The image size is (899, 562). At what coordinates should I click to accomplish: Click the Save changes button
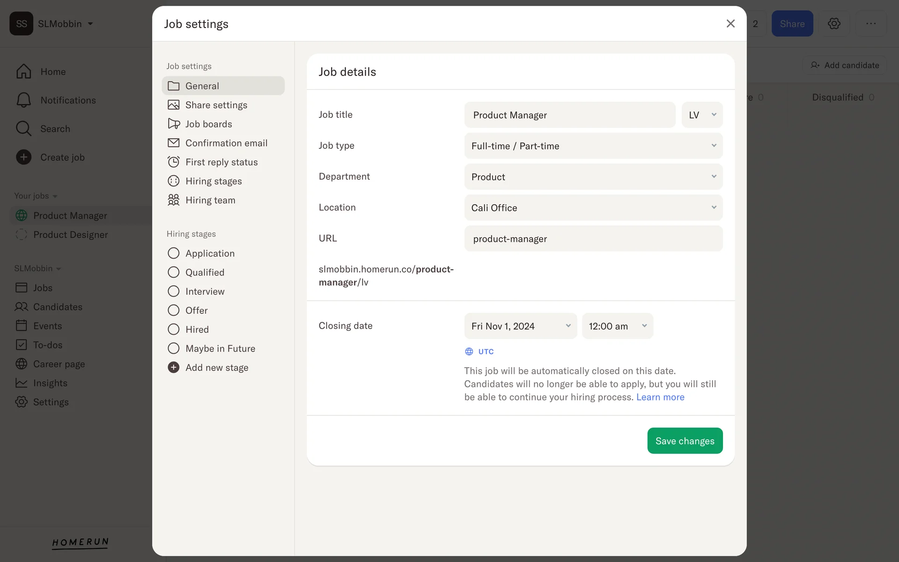[x=685, y=441]
